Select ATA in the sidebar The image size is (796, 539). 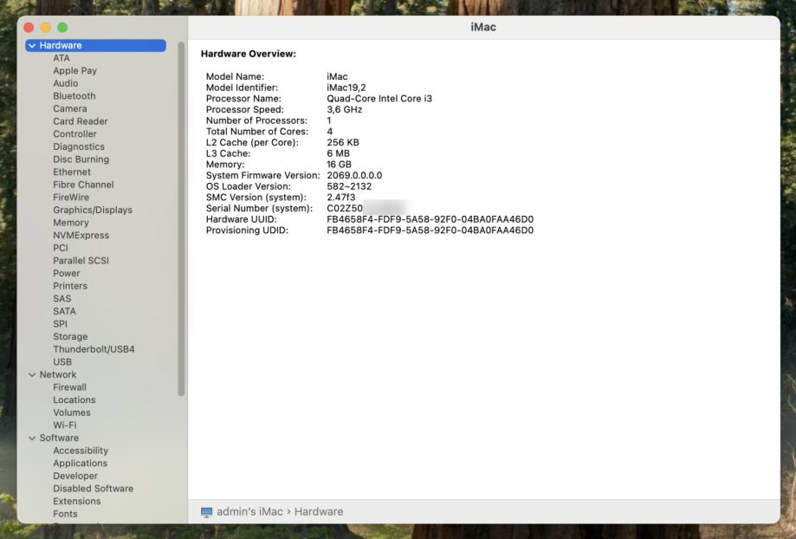61,58
